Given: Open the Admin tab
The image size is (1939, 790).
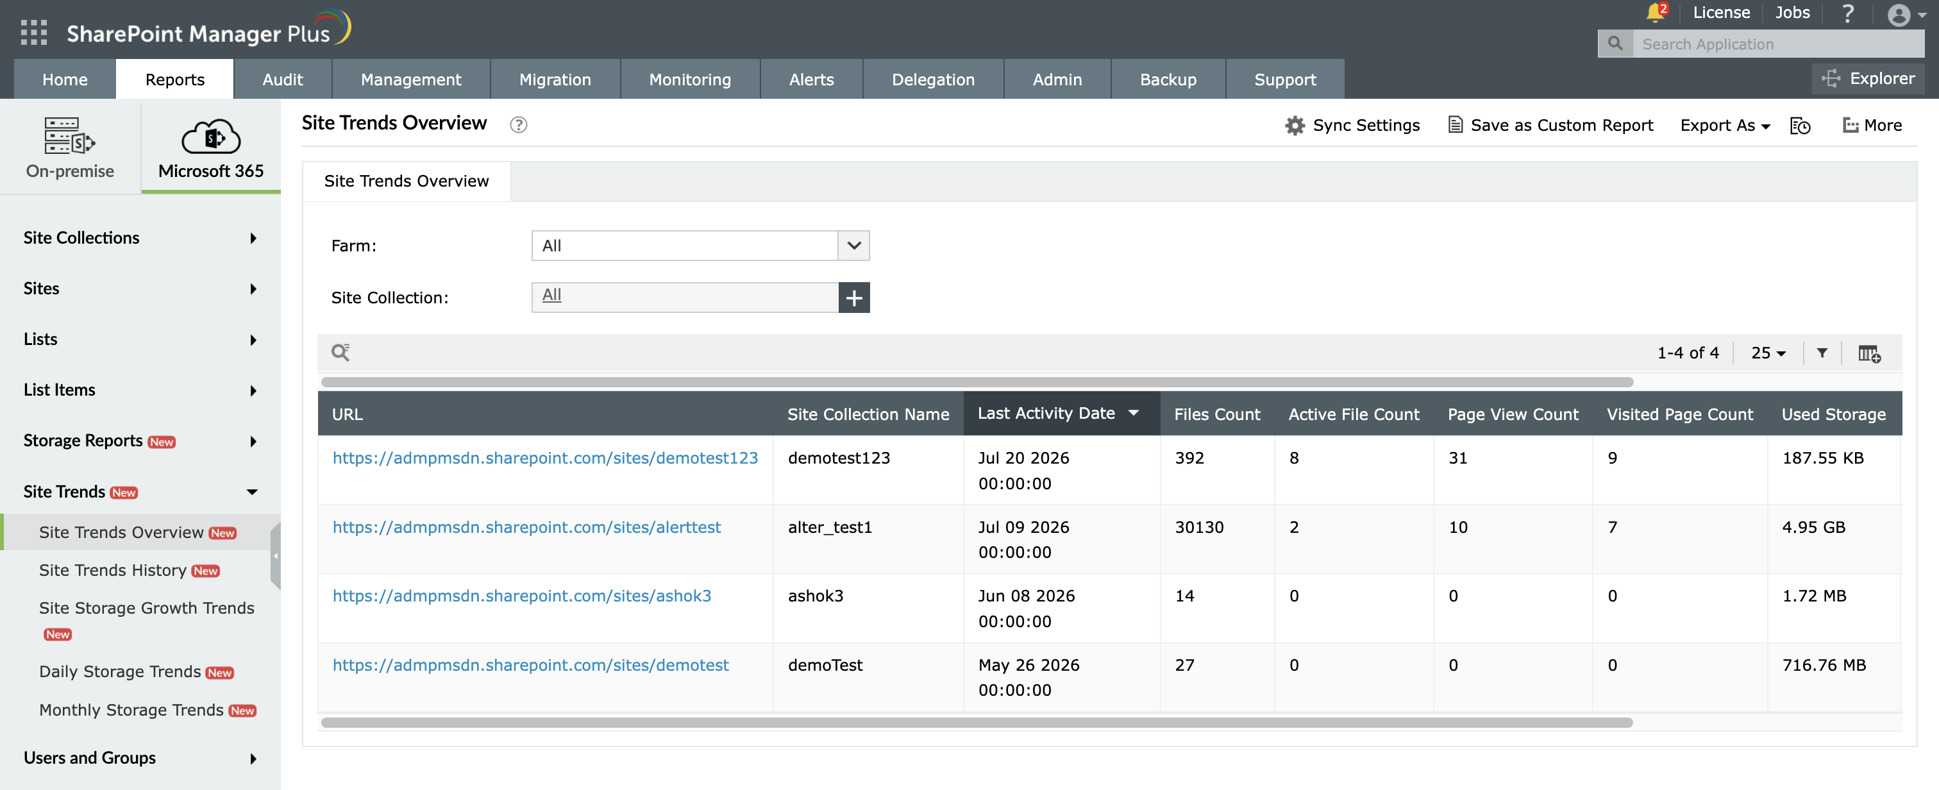Looking at the screenshot, I should [1057, 79].
